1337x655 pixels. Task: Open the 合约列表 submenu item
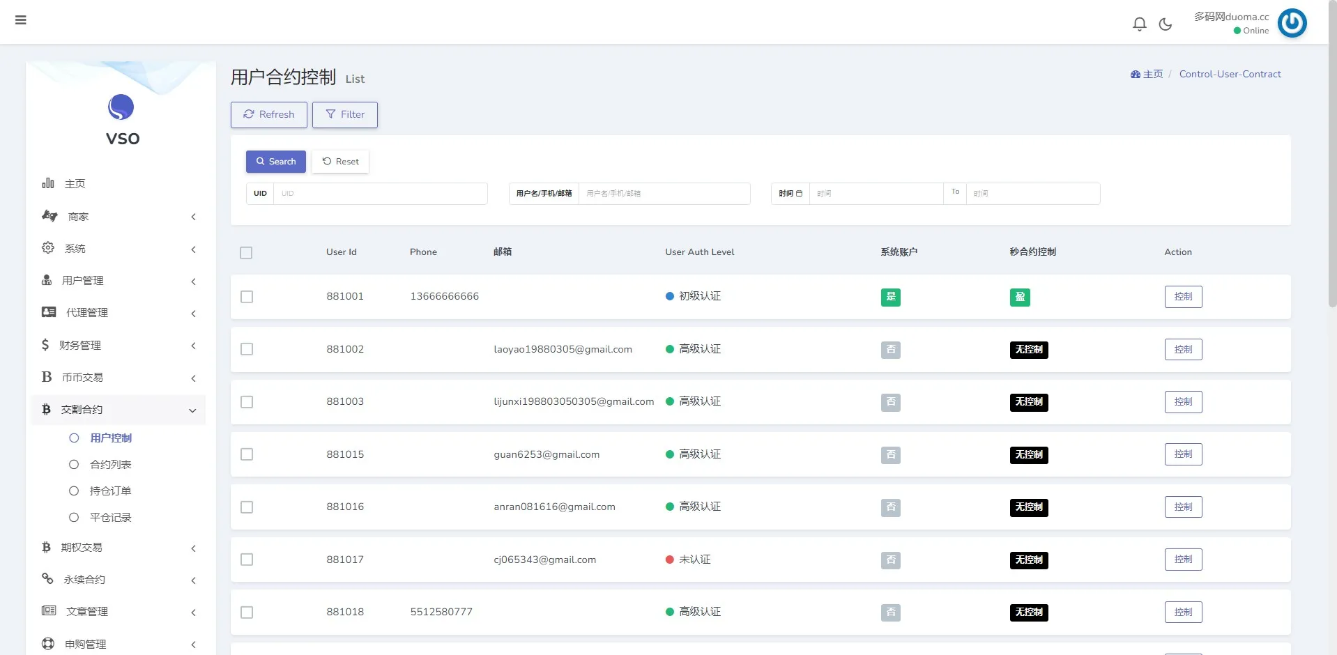[110, 465]
